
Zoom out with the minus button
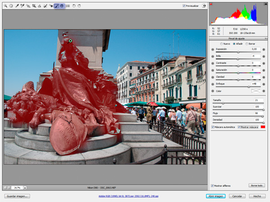(x=5, y=188)
